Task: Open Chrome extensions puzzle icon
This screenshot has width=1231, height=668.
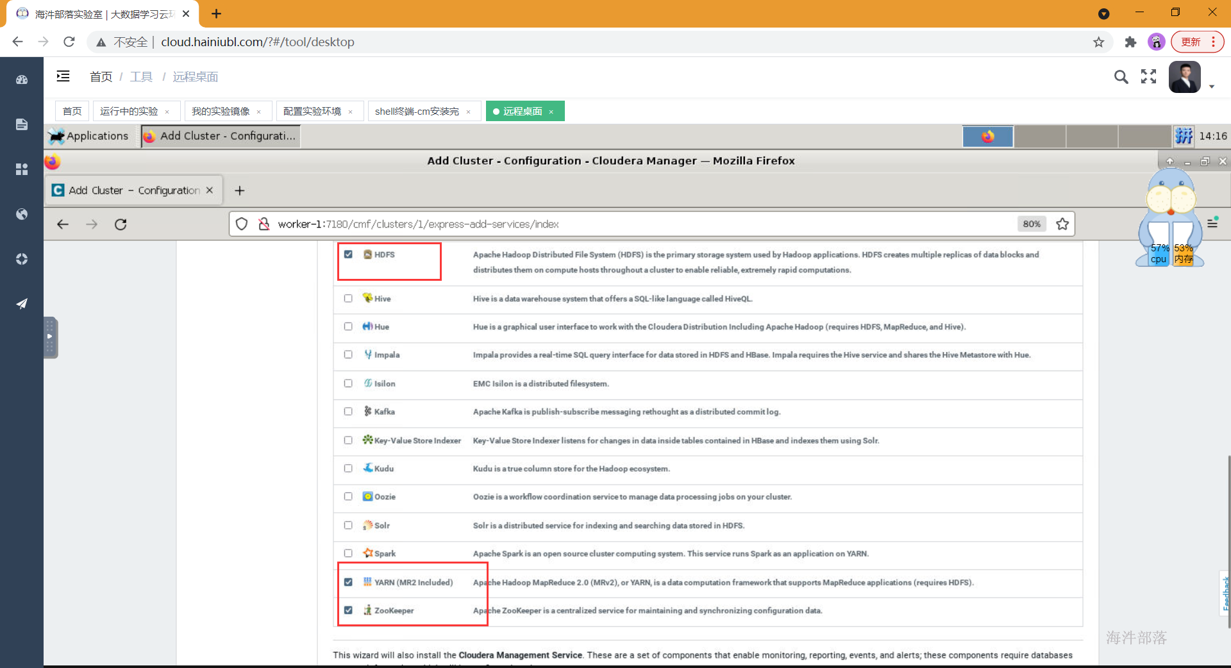Action: [x=1130, y=42]
